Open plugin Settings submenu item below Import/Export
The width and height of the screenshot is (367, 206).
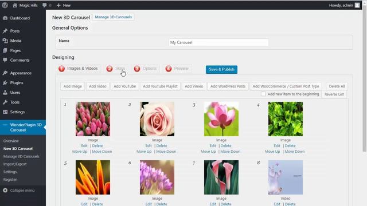tap(10, 172)
